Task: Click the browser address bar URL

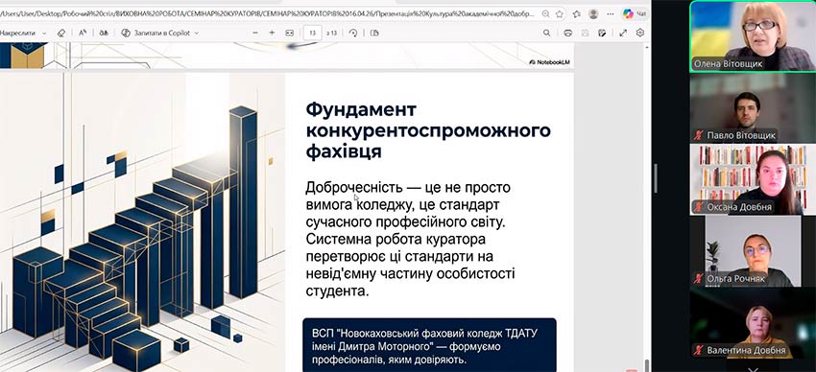Action: 268,14
